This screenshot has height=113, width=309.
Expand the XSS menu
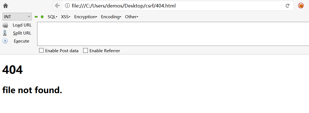click(66, 17)
